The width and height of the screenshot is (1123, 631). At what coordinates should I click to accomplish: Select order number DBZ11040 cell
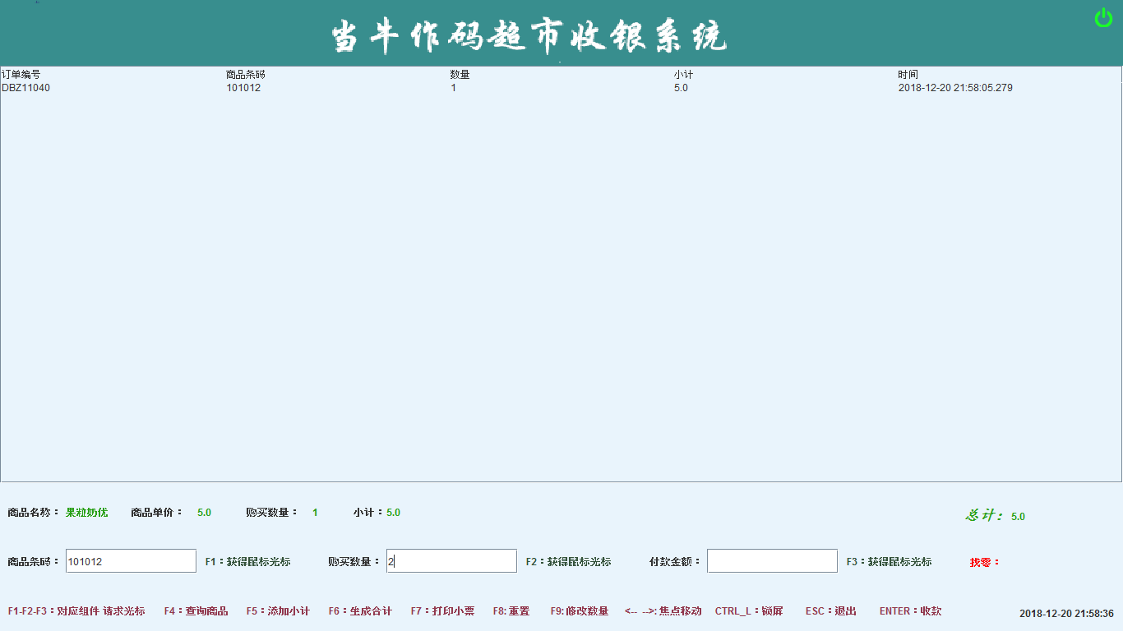25,88
